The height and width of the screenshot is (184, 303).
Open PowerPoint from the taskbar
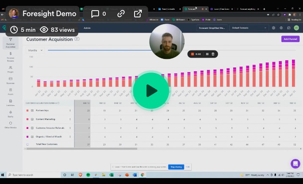tap(127, 175)
